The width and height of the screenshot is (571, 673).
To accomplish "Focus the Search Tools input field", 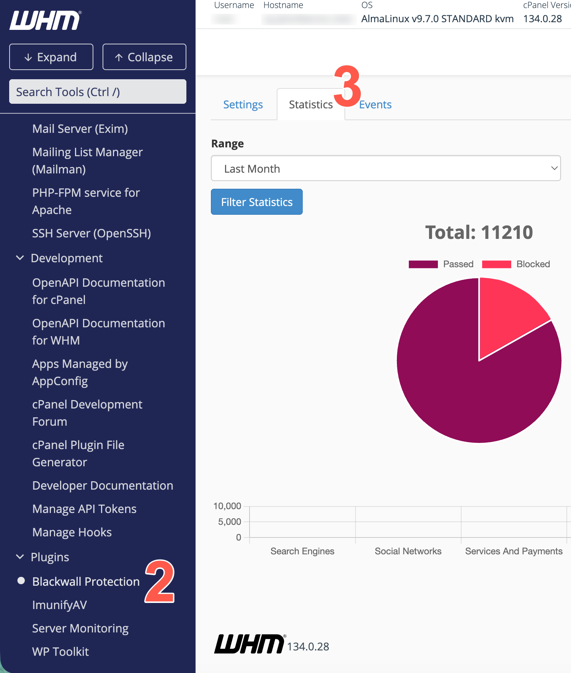I will (98, 91).
